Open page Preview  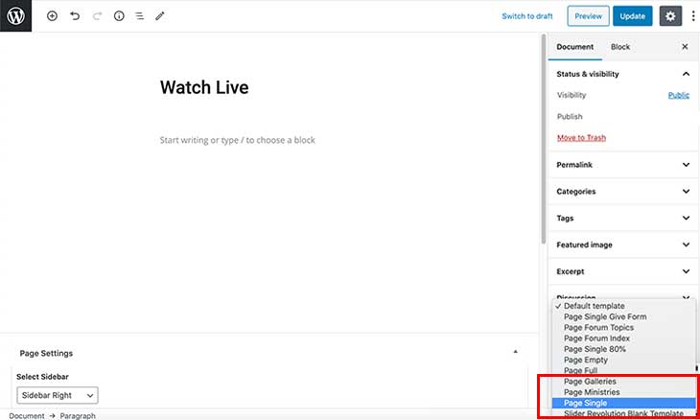[588, 16]
